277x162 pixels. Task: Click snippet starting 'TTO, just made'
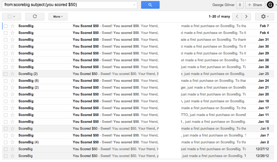(x=213, y=115)
